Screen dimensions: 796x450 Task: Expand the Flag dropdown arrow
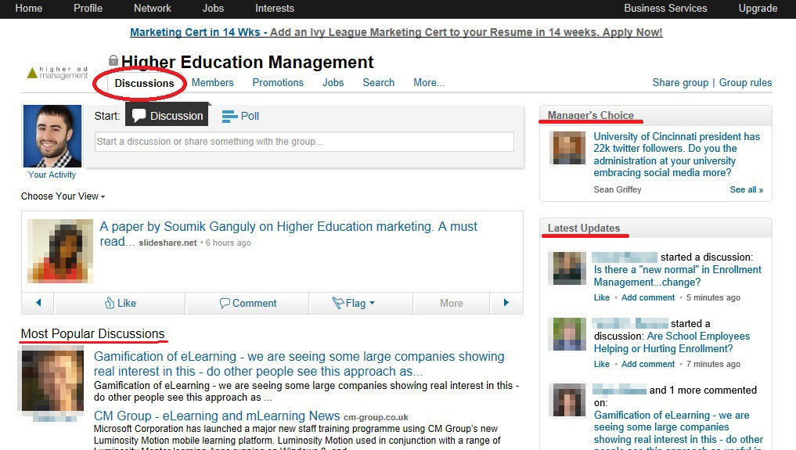point(372,303)
